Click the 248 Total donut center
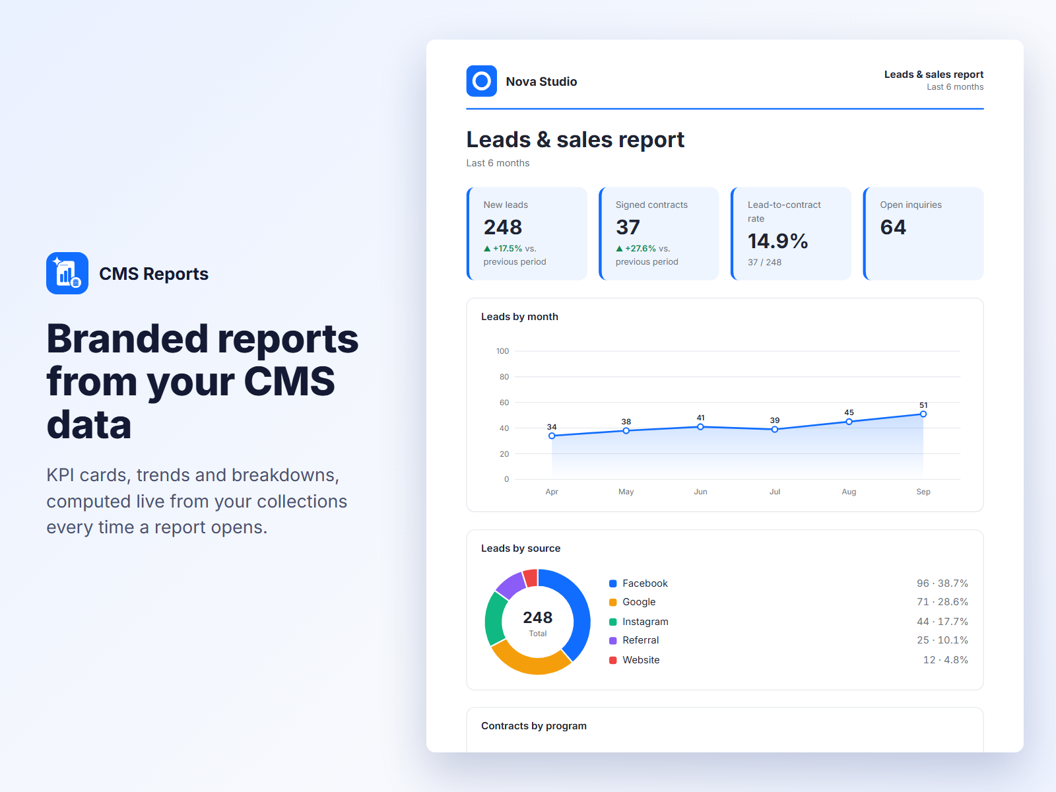The height and width of the screenshot is (792, 1056). [x=538, y=622]
